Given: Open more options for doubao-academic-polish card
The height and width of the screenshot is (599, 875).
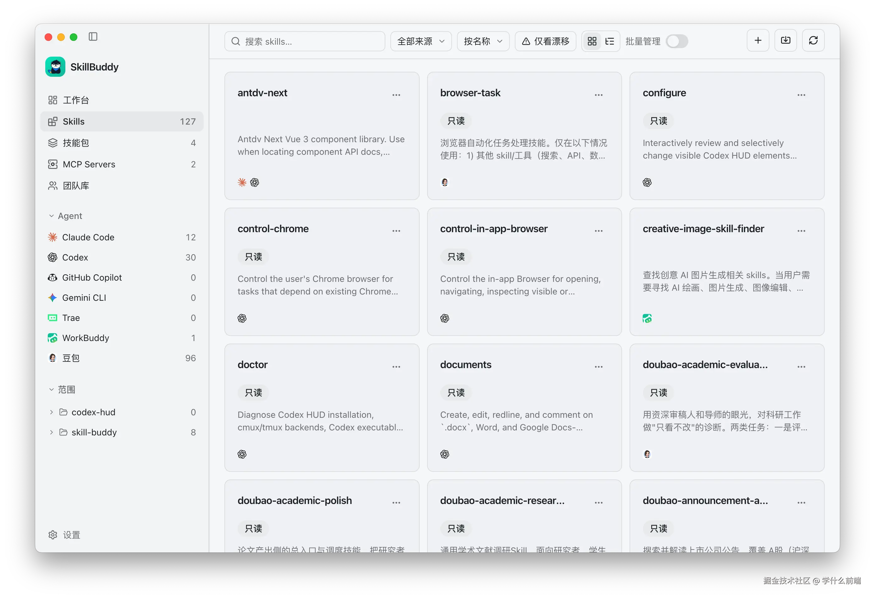Looking at the screenshot, I should pos(396,502).
